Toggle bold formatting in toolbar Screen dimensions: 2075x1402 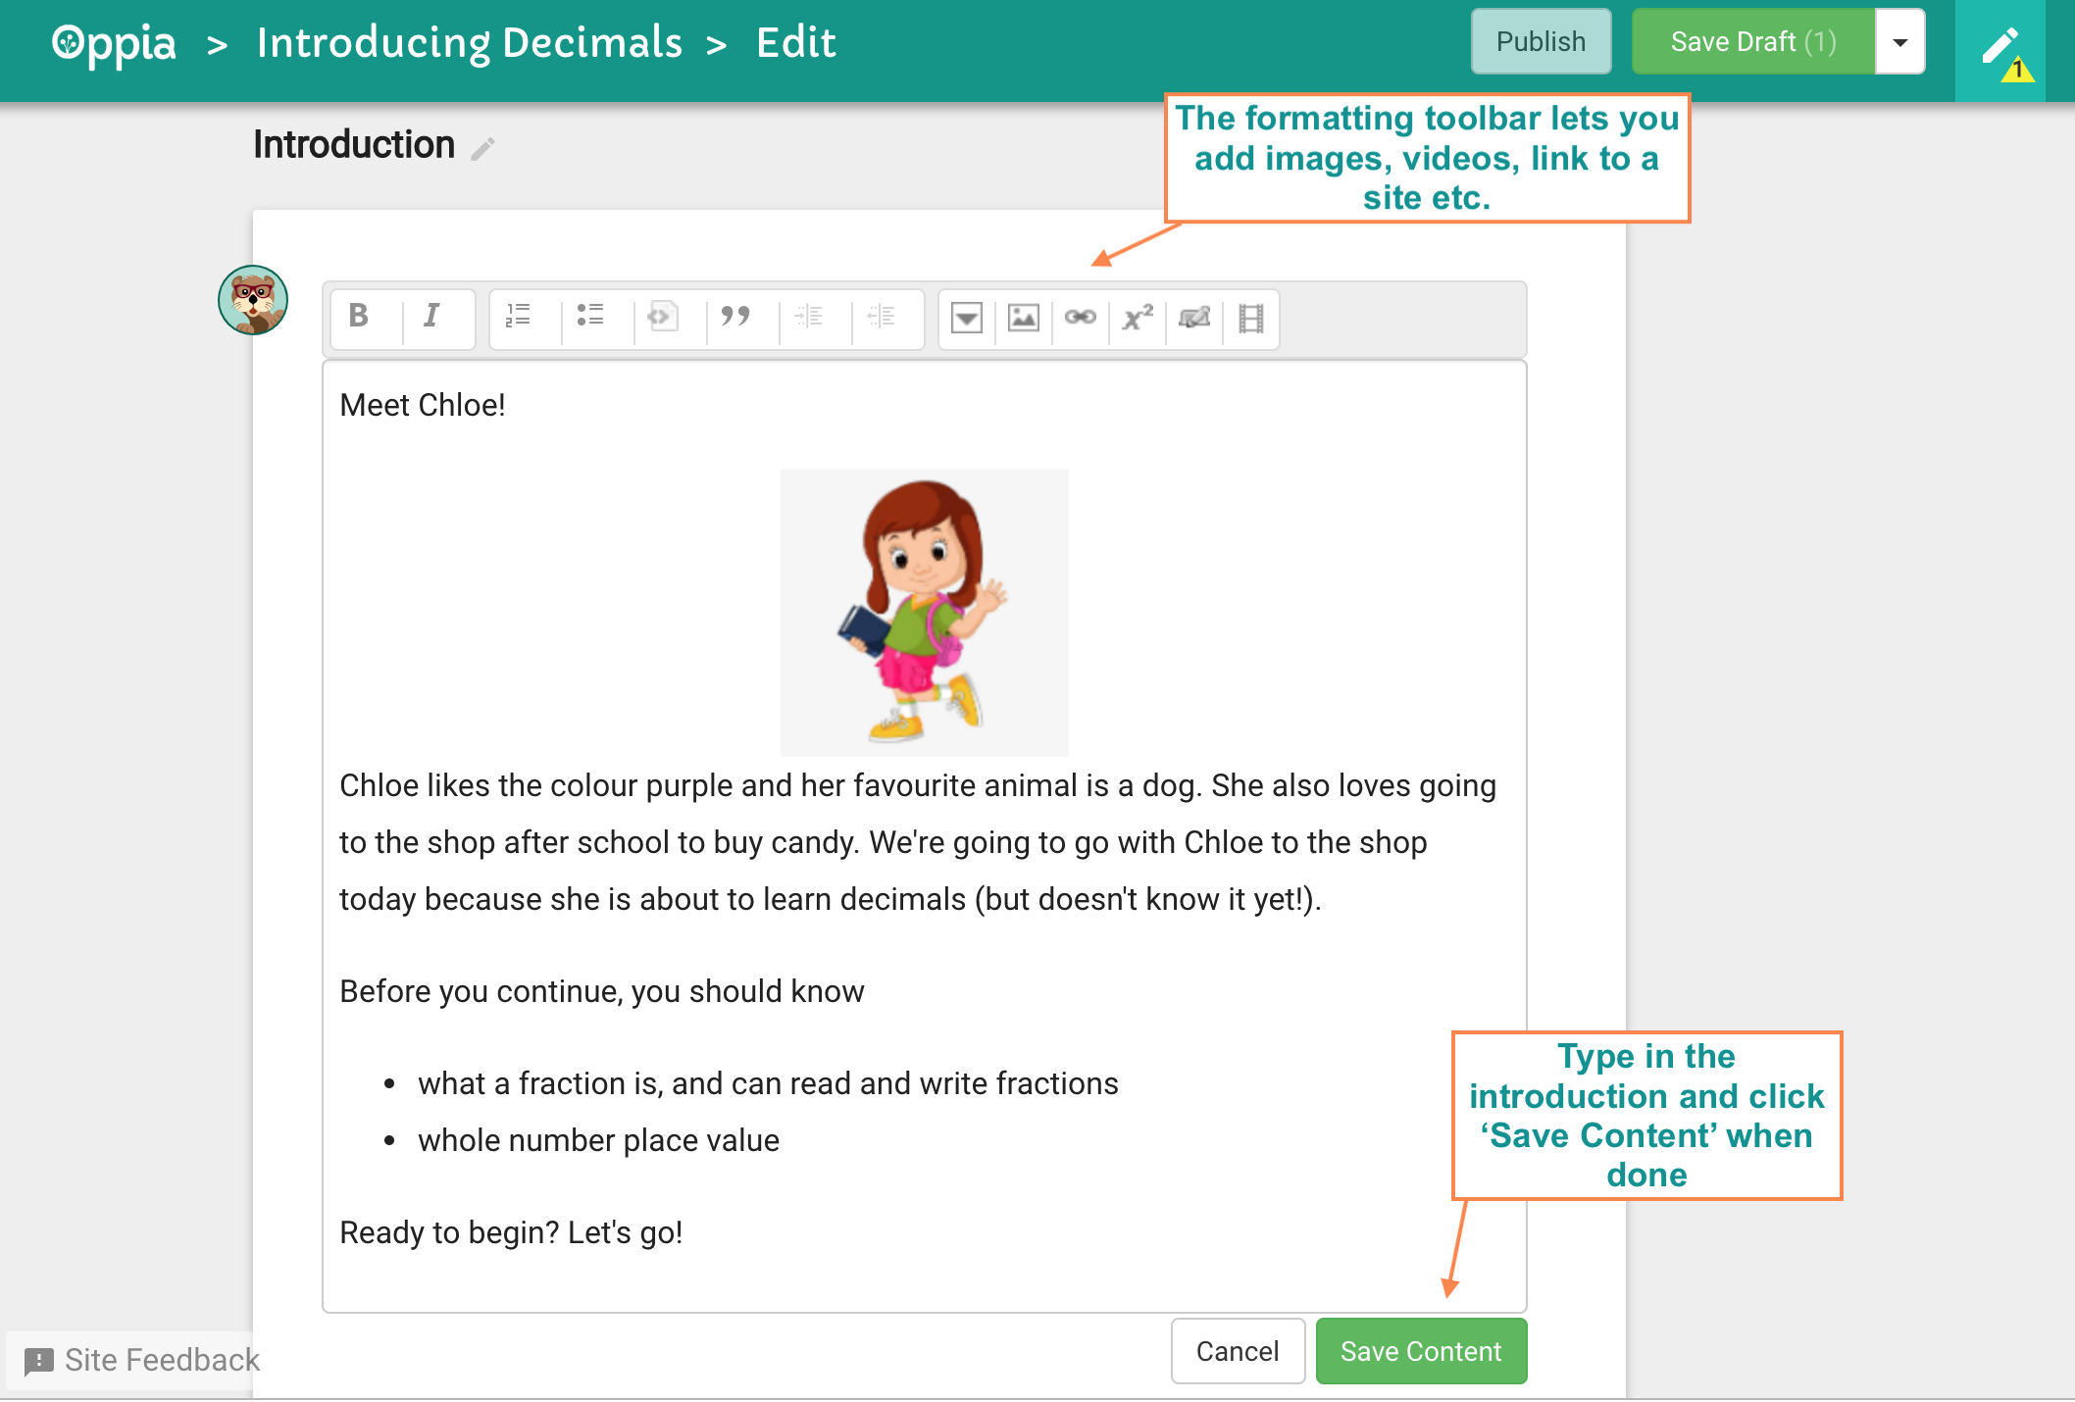[x=360, y=318]
